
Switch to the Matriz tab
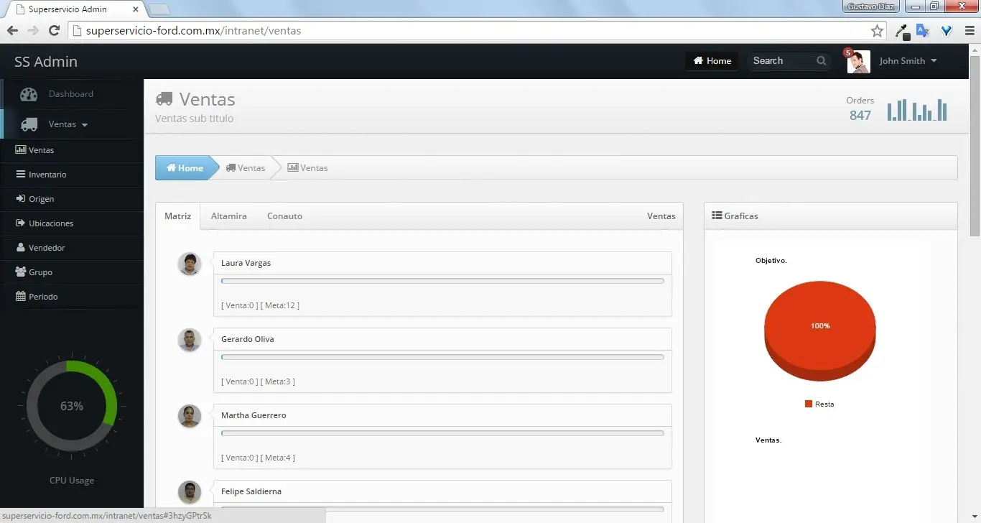[x=177, y=216]
